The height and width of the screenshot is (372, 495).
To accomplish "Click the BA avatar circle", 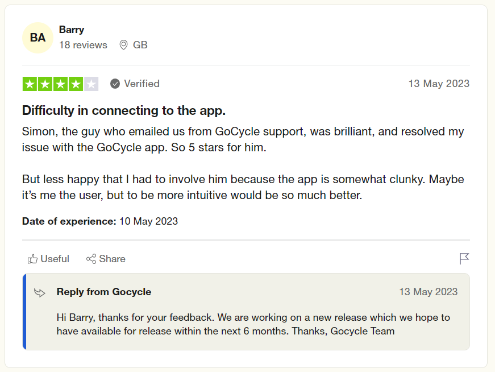I will [x=38, y=38].
